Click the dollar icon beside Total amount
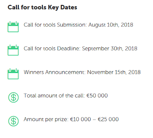 [x=13, y=97]
